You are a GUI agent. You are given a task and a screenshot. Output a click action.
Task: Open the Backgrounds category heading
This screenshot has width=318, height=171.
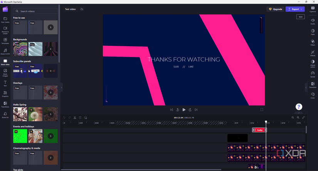(x=20, y=40)
